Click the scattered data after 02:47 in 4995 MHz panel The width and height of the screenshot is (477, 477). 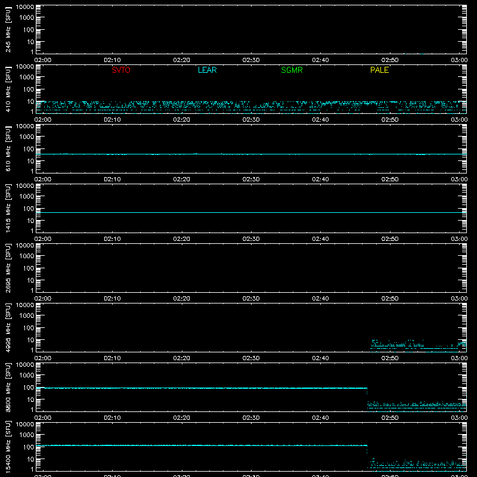pos(419,346)
